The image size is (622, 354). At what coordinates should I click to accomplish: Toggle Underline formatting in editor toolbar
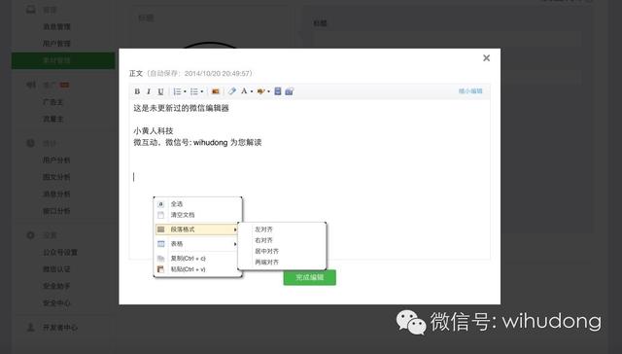(160, 91)
